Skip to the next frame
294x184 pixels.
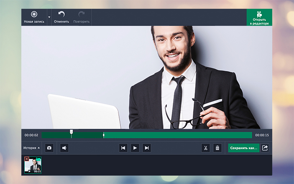pyautogui.click(x=146, y=148)
